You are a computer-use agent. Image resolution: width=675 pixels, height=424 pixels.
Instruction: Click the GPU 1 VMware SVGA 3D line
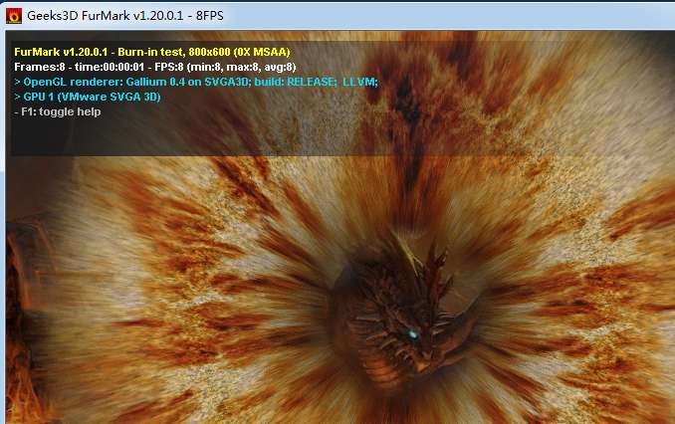[88, 97]
